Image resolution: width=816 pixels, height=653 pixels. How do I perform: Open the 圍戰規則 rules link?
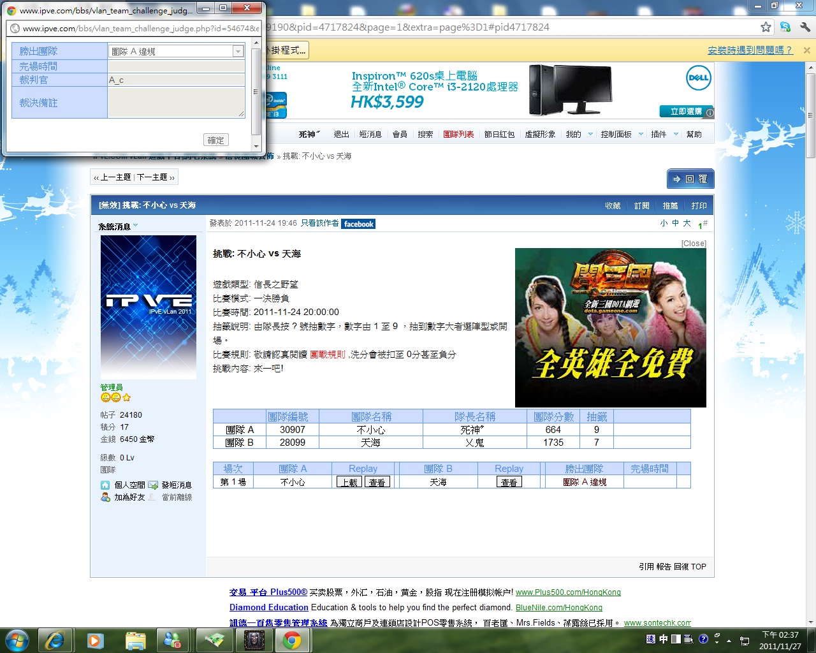(327, 355)
